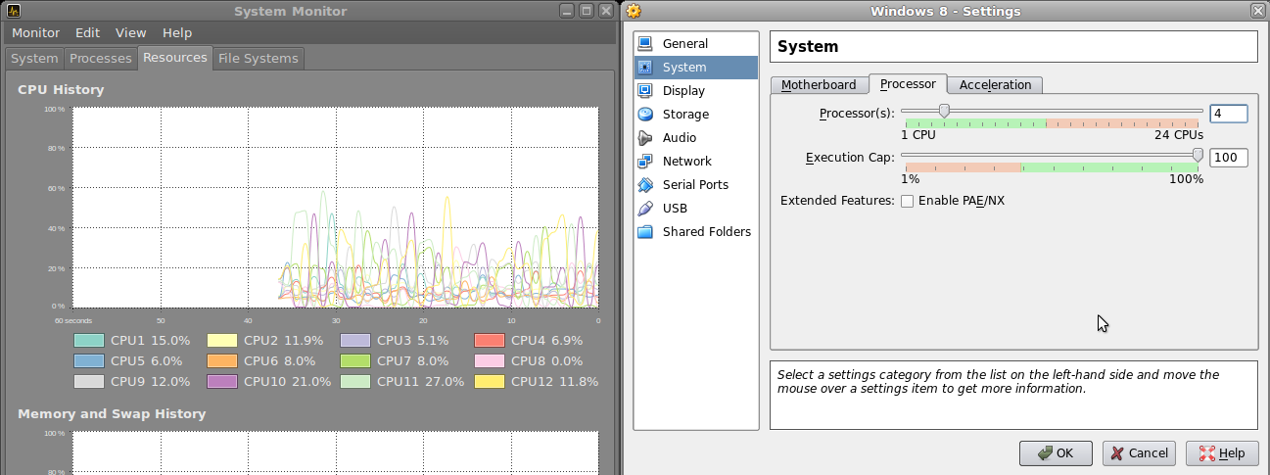This screenshot has height=475, width=1270.
Task: Click the Execution Cap slider handle
Action: [1198, 155]
